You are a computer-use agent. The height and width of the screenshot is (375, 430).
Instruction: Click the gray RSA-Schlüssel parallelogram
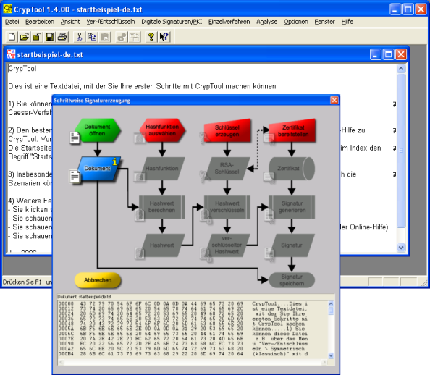[x=227, y=169]
